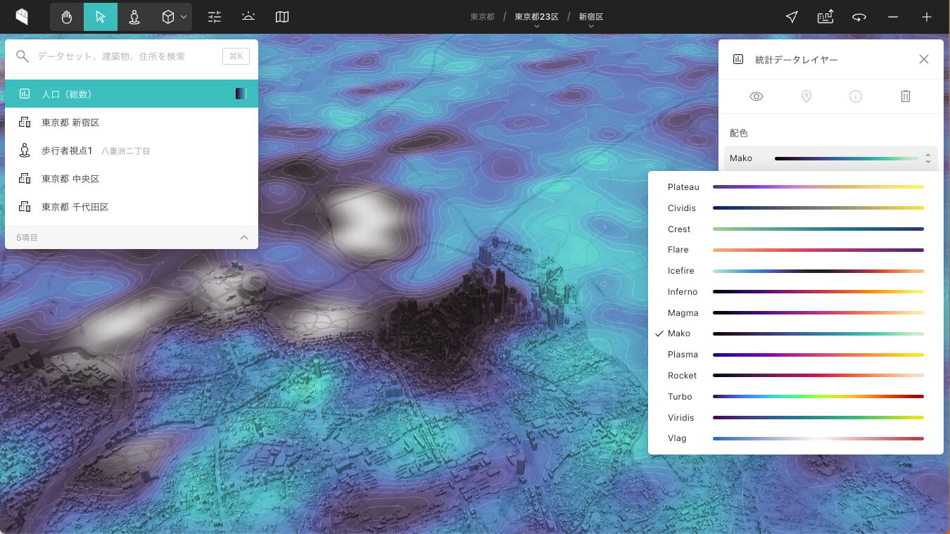Choose the Icefire color scheme
Viewport: 950px width, 534px height.
(795, 271)
